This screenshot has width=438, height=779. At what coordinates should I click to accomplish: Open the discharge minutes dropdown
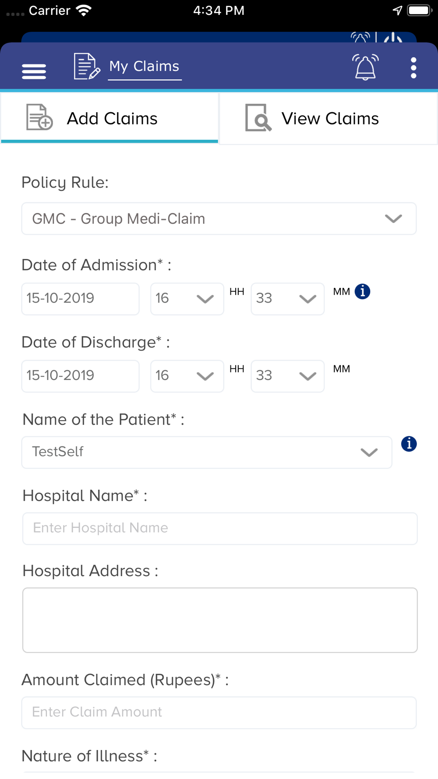(288, 376)
